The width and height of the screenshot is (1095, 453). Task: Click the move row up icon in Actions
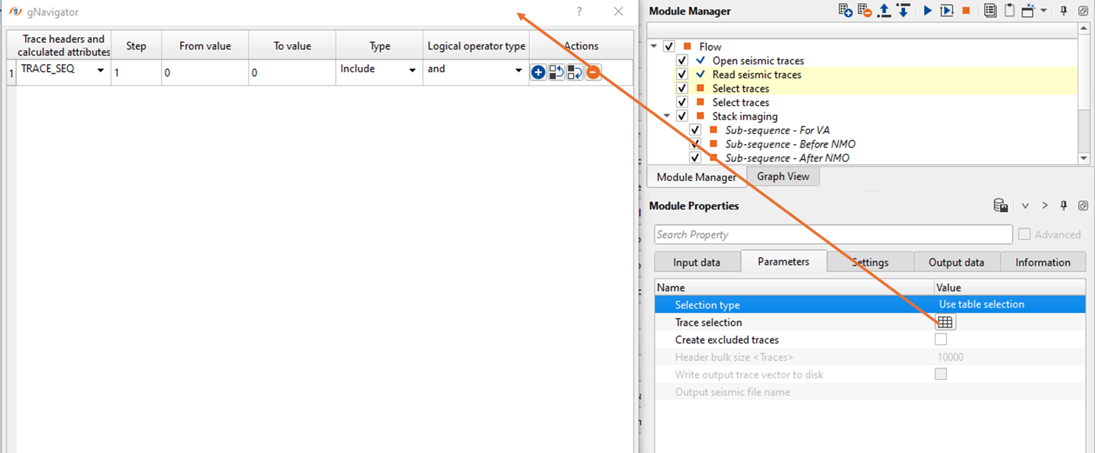click(556, 72)
